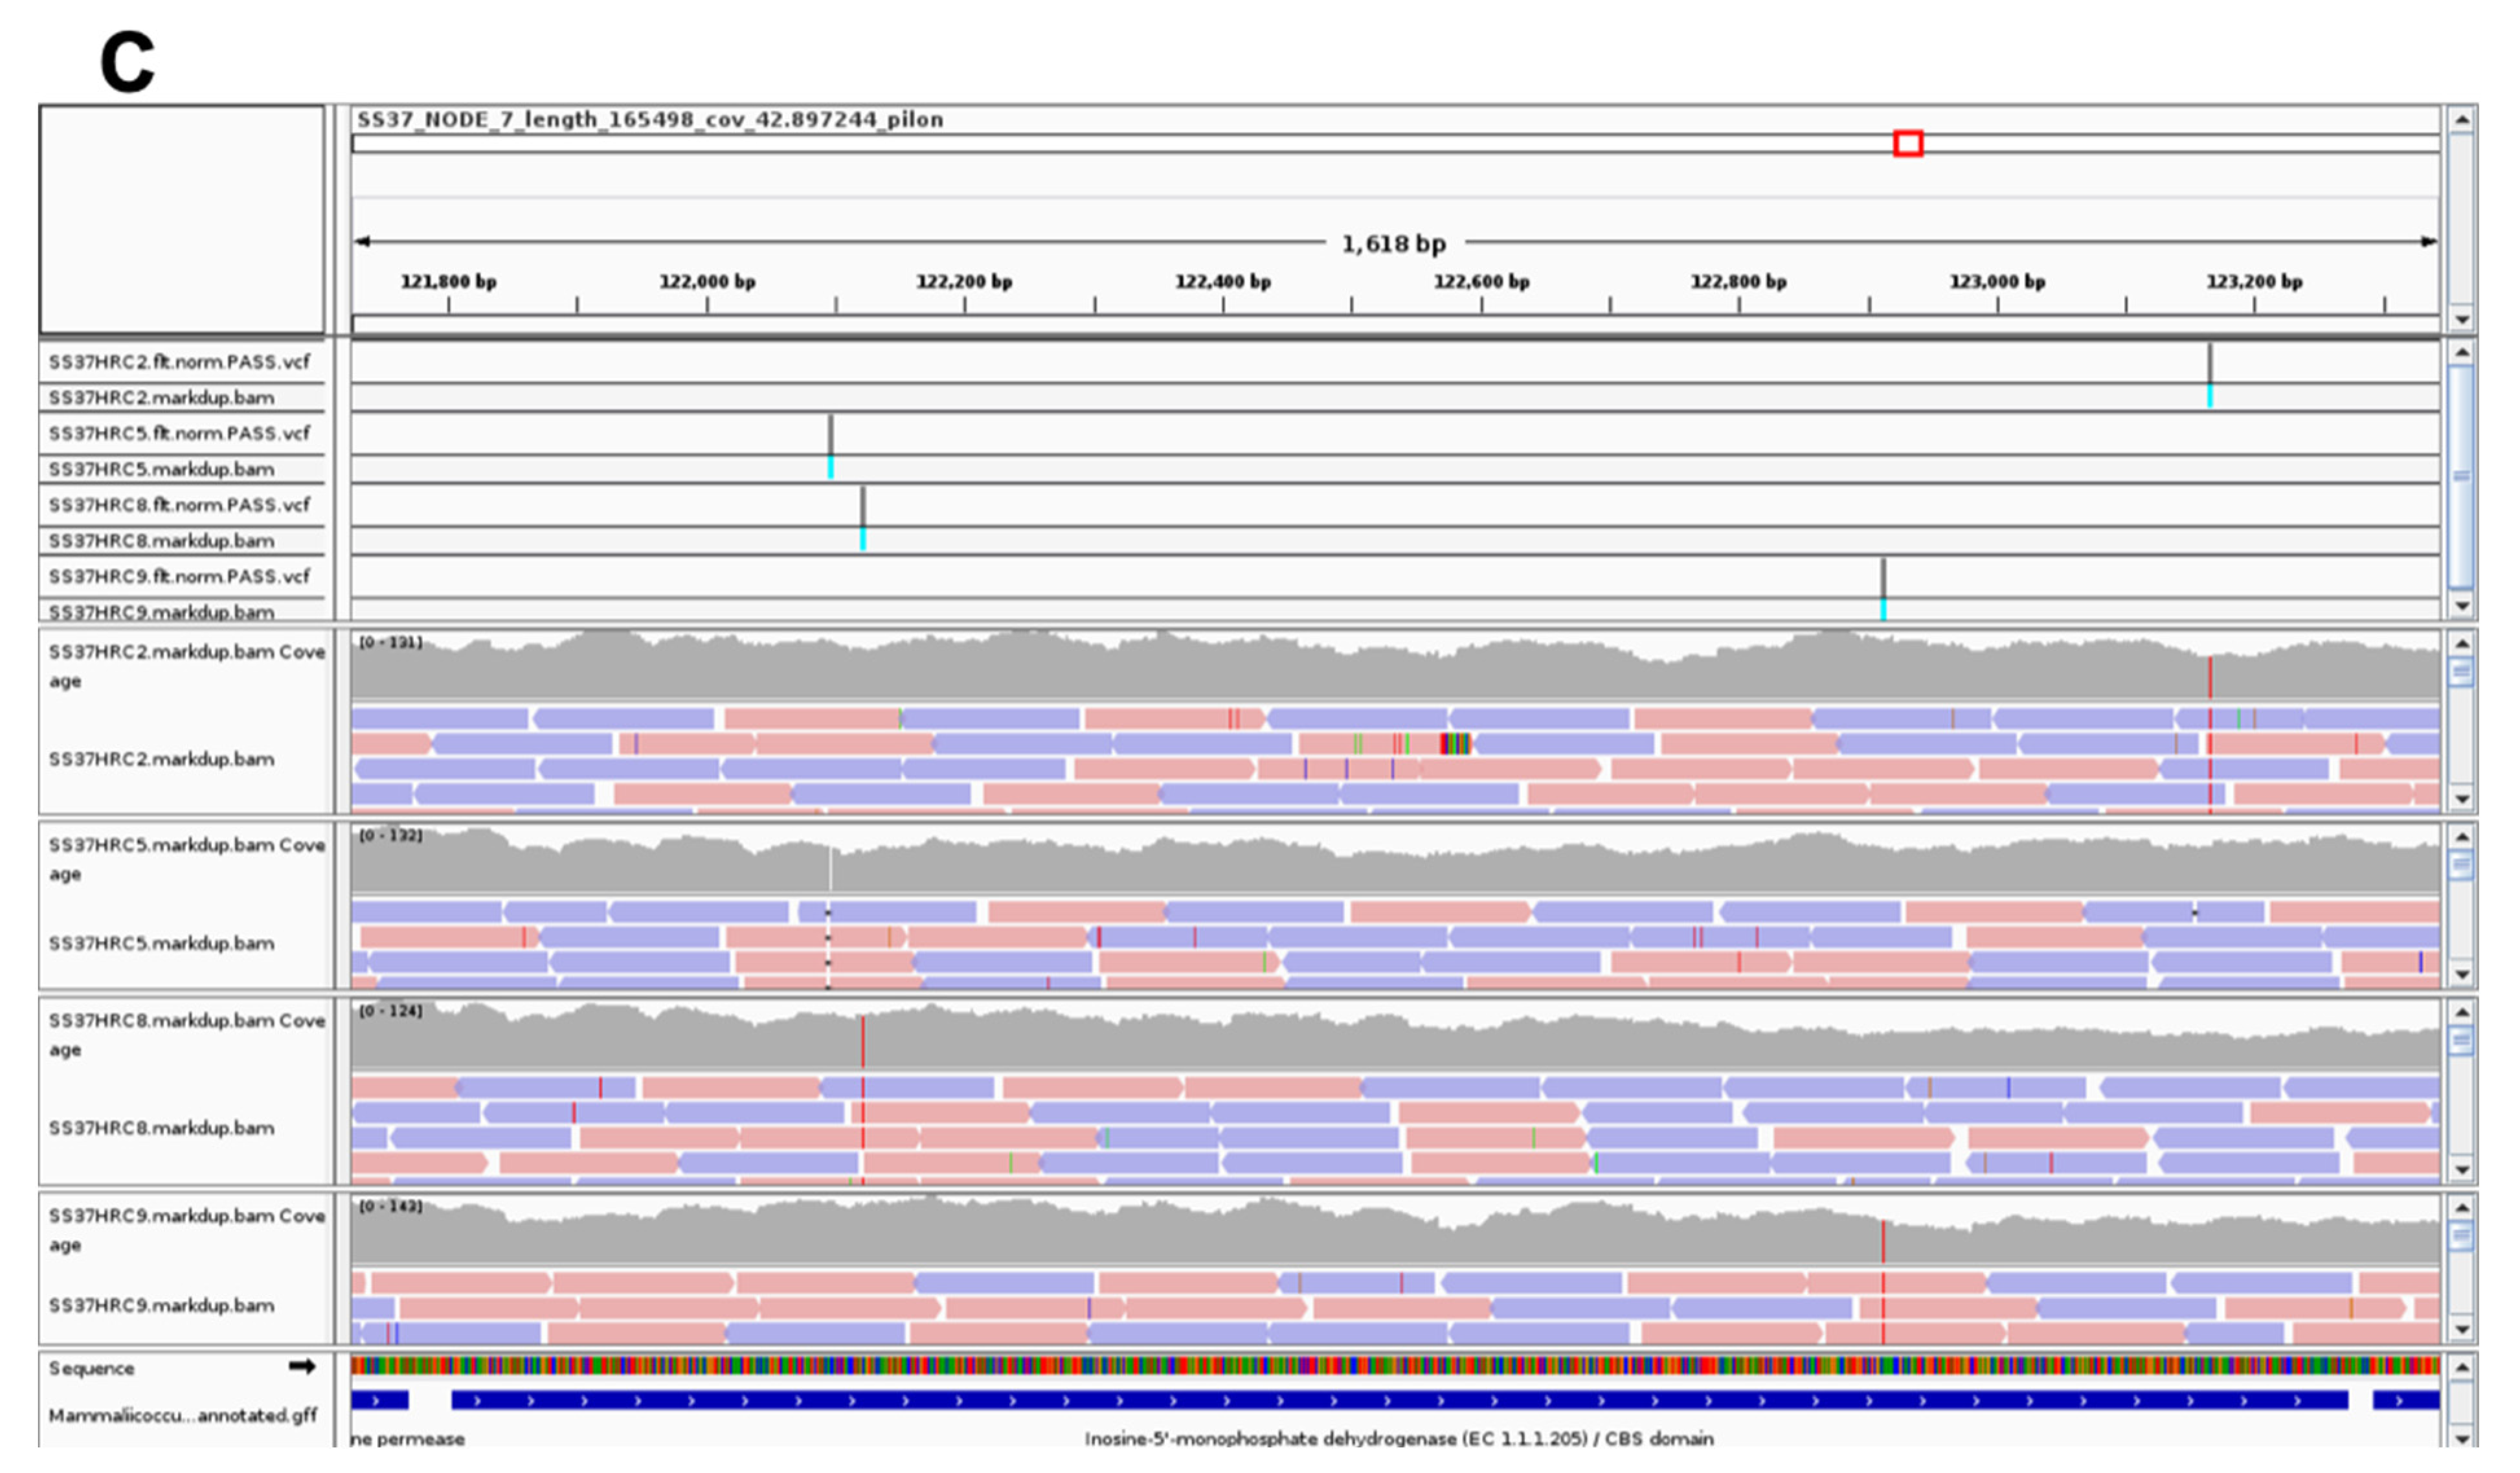Select the Mammaliicoccu...annotated.gff track name
This screenshot has width=2520, height=1473.
[x=182, y=1415]
